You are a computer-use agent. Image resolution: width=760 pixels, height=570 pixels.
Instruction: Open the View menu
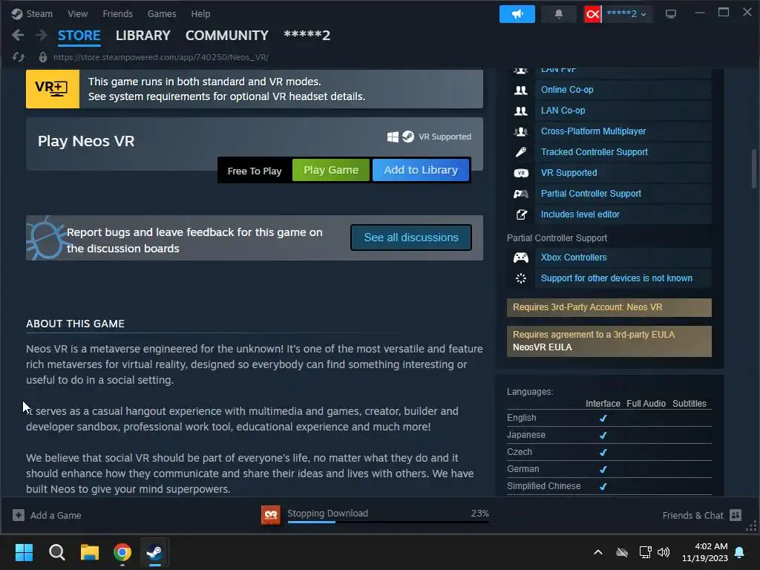tap(77, 13)
